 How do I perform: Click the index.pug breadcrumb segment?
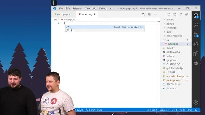pyautogui.click(x=69, y=20)
